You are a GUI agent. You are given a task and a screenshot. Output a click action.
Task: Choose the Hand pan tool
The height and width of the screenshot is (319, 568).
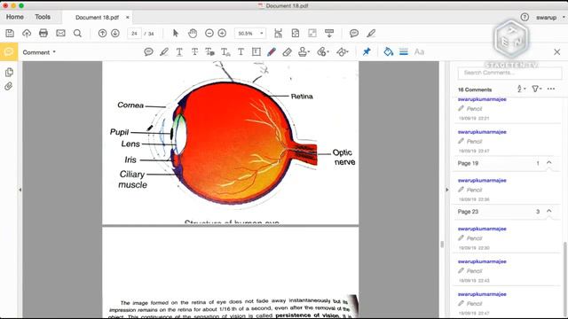(193, 34)
